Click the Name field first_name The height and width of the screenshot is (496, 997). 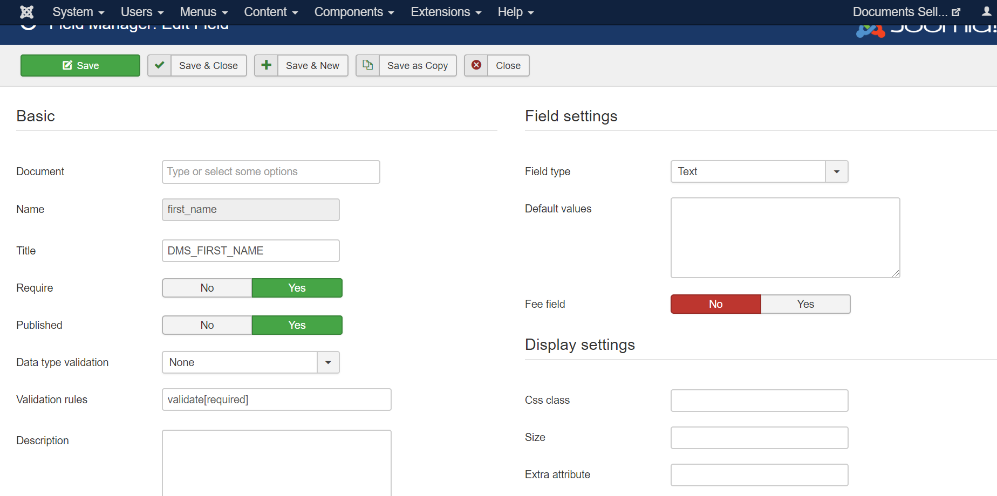[x=251, y=210]
